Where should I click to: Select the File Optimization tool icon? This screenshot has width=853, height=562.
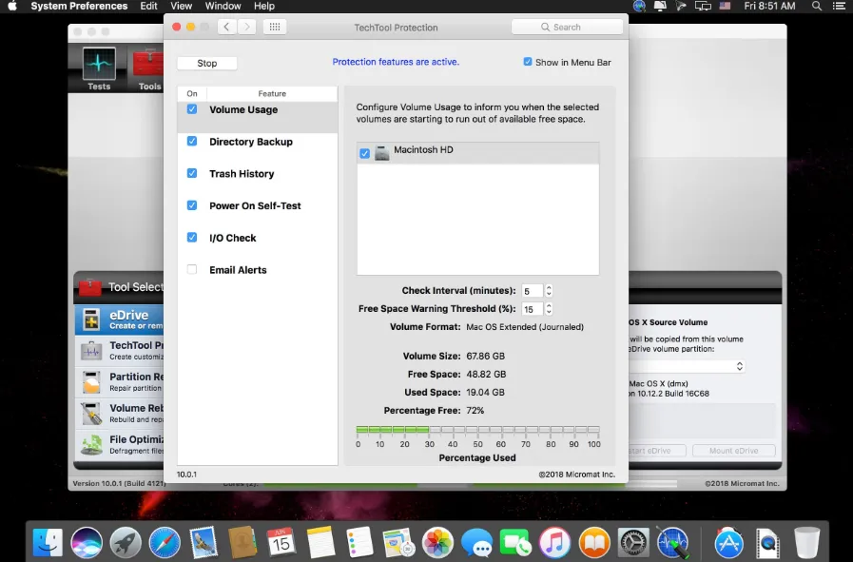tap(91, 444)
